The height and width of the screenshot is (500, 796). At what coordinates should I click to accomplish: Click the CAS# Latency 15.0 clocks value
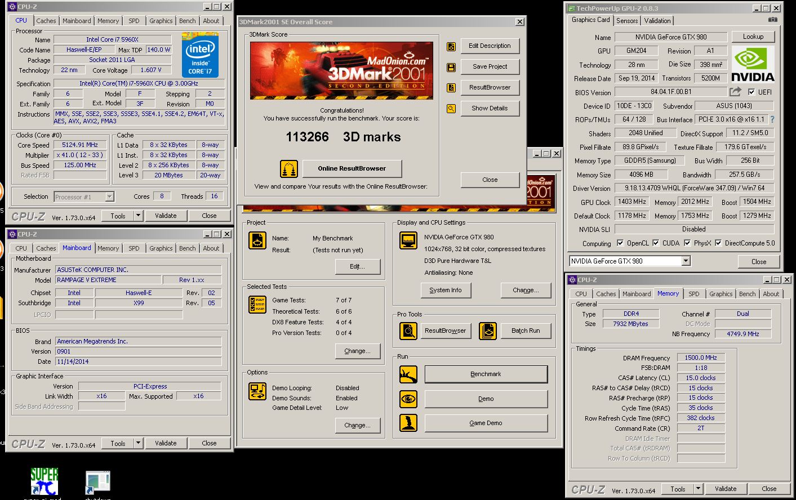[x=701, y=378]
